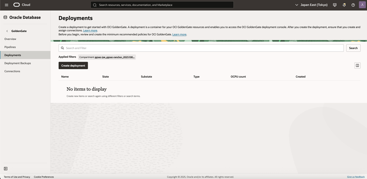This screenshot has width=367, height=179.
Task: Sort by the Created column header
Action: click(300, 76)
